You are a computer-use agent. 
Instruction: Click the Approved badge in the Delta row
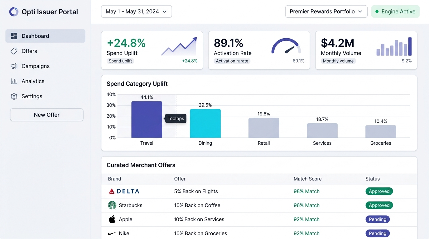(x=379, y=191)
